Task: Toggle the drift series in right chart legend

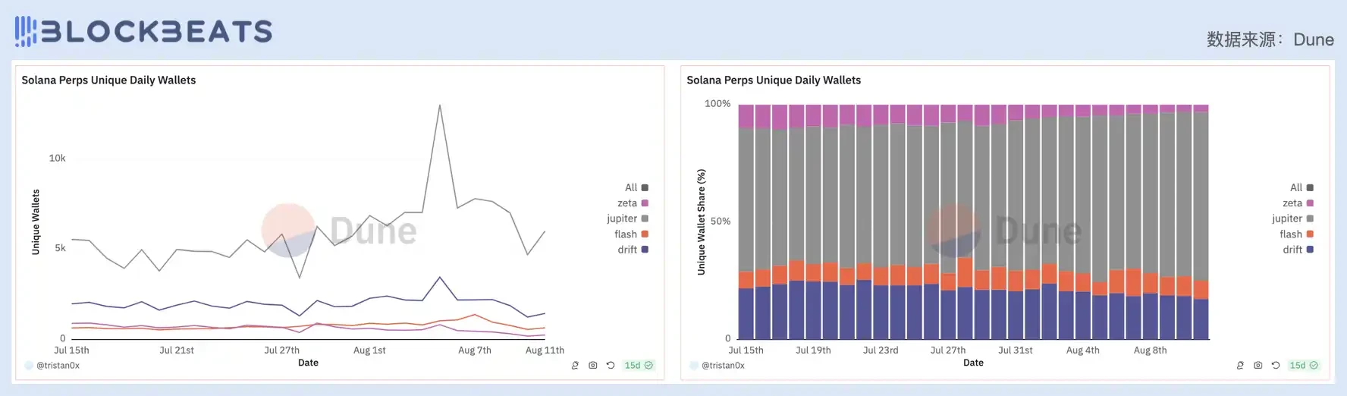Action: [1298, 250]
